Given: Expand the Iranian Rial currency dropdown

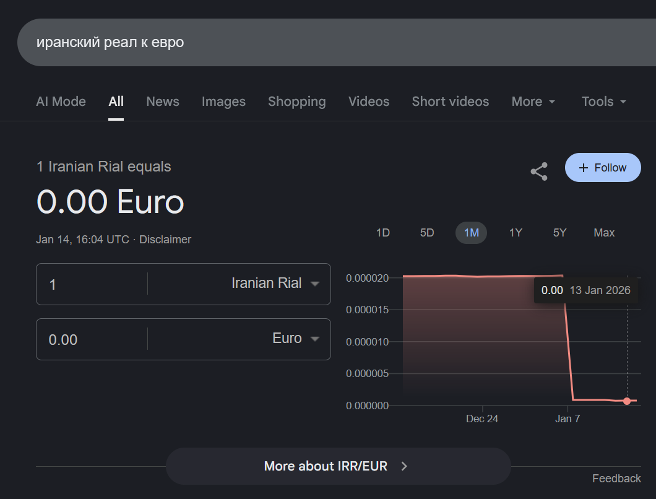Looking at the screenshot, I should [x=275, y=284].
